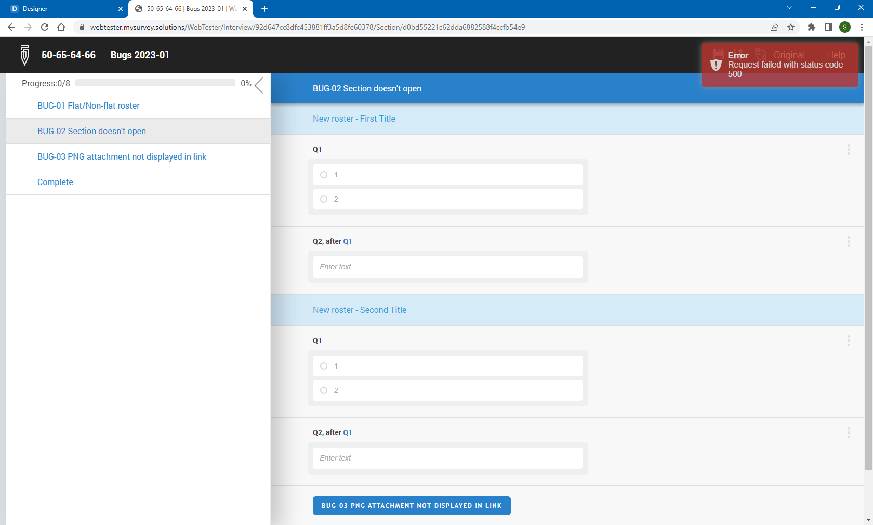Open the kebab menu for second roster Q2
Screen dimensions: 873x525
tap(849, 432)
